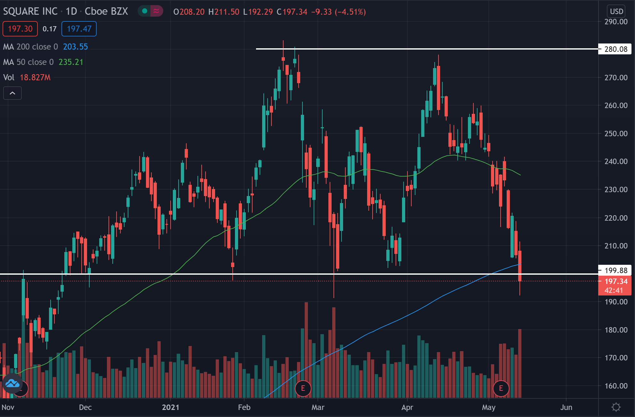Click the 280.08 horizontal line price label

(615, 49)
